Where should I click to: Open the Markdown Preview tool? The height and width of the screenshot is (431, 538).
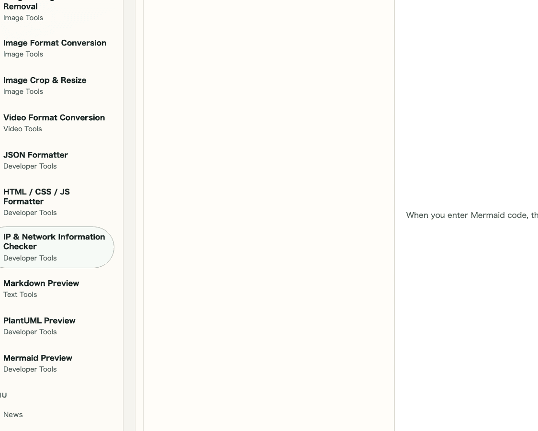coord(41,283)
